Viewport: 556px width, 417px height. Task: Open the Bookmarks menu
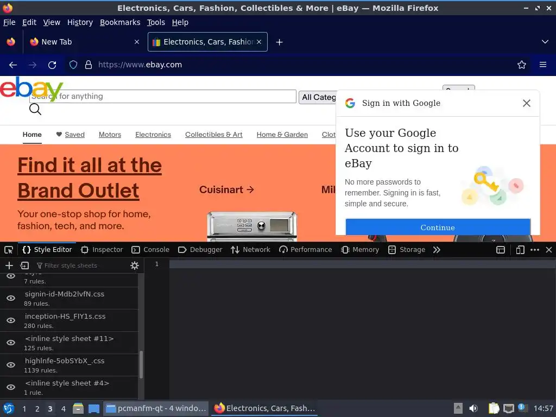(120, 22)
